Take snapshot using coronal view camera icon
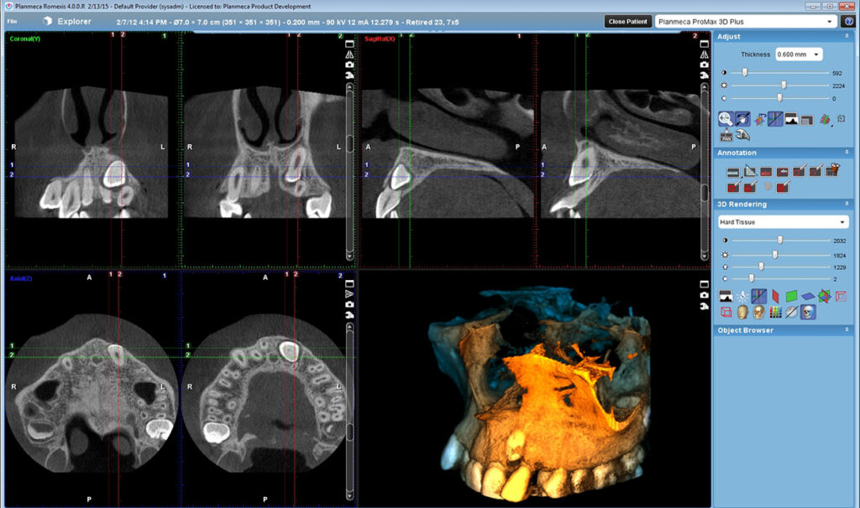This screenshot has width=860, height=508. pos(350,64)
